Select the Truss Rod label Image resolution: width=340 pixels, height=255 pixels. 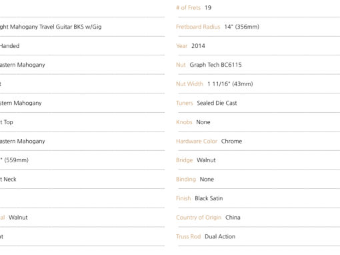pos(188,236)
